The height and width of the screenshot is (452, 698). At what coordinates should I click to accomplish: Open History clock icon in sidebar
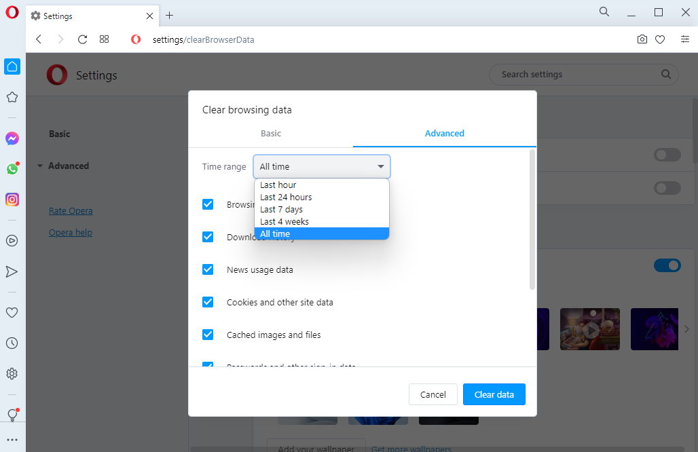click(x=12, y=343)
